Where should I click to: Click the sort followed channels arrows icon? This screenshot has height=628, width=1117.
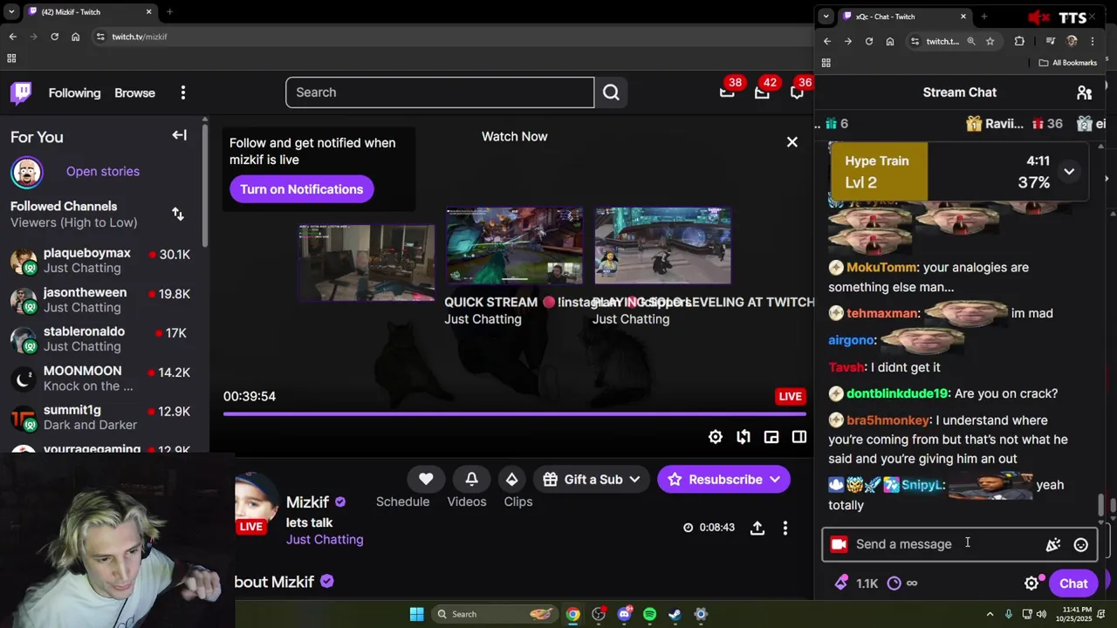point(178,214)
